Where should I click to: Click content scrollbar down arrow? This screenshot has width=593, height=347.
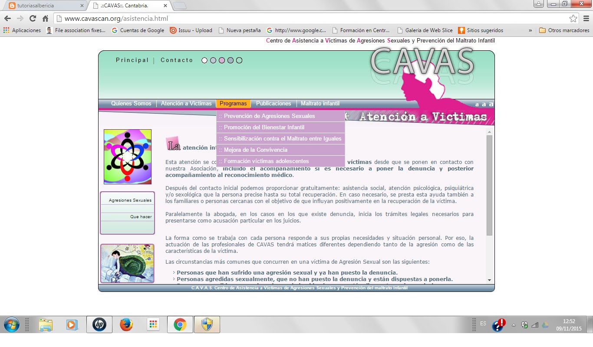[x=489, y=281]
